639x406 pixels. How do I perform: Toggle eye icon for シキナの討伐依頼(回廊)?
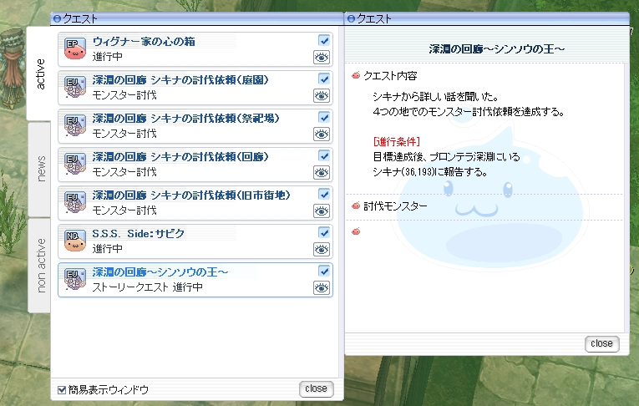click(322, 172)
